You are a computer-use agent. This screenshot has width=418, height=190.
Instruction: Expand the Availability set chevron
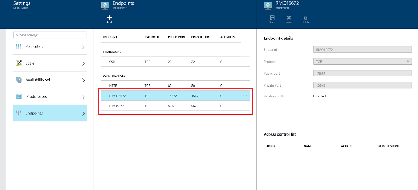point(83,80)
